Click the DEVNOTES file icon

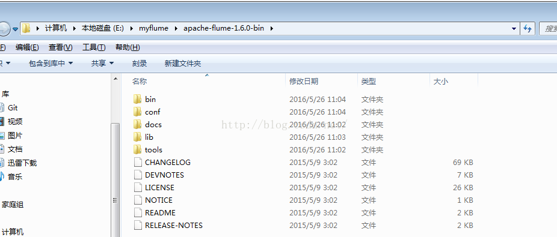pos(138,175)
